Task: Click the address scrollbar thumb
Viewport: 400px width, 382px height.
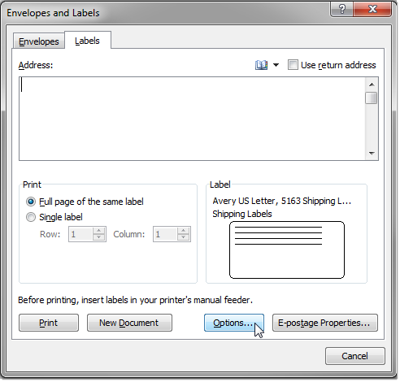Action: [x=372, y=98]
